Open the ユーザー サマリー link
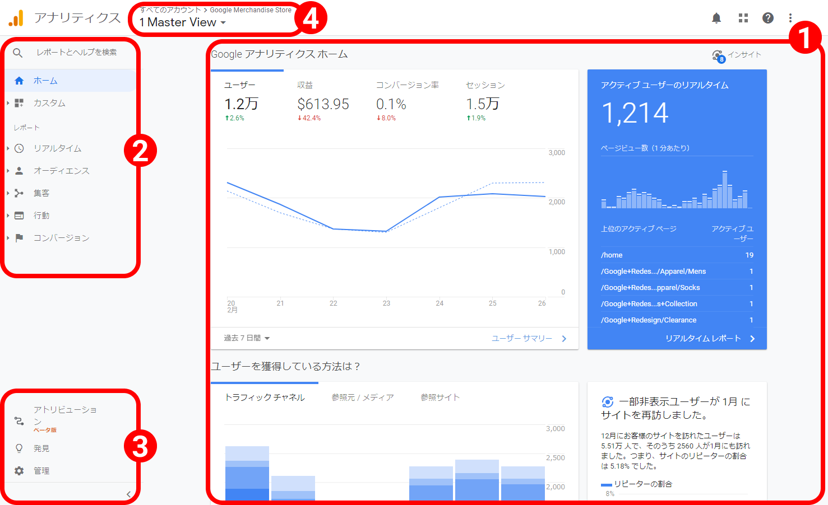Image resolution: width=828 pixels, height=505 pixels. tap(529, 338)
